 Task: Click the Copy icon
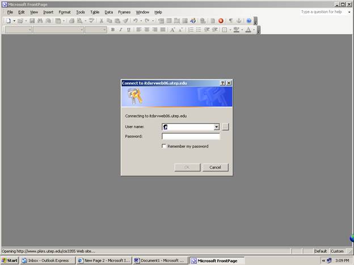point(109,21)
